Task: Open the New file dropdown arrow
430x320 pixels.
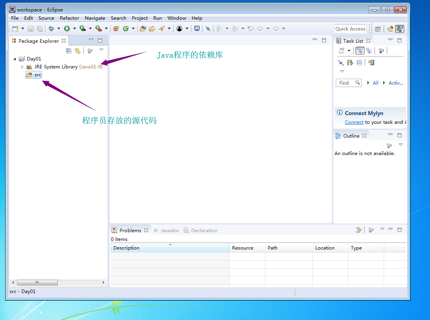Action: (x=23, y=28)
